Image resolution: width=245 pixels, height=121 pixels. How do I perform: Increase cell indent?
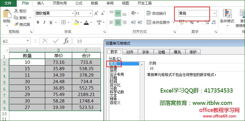click(140, 22)
